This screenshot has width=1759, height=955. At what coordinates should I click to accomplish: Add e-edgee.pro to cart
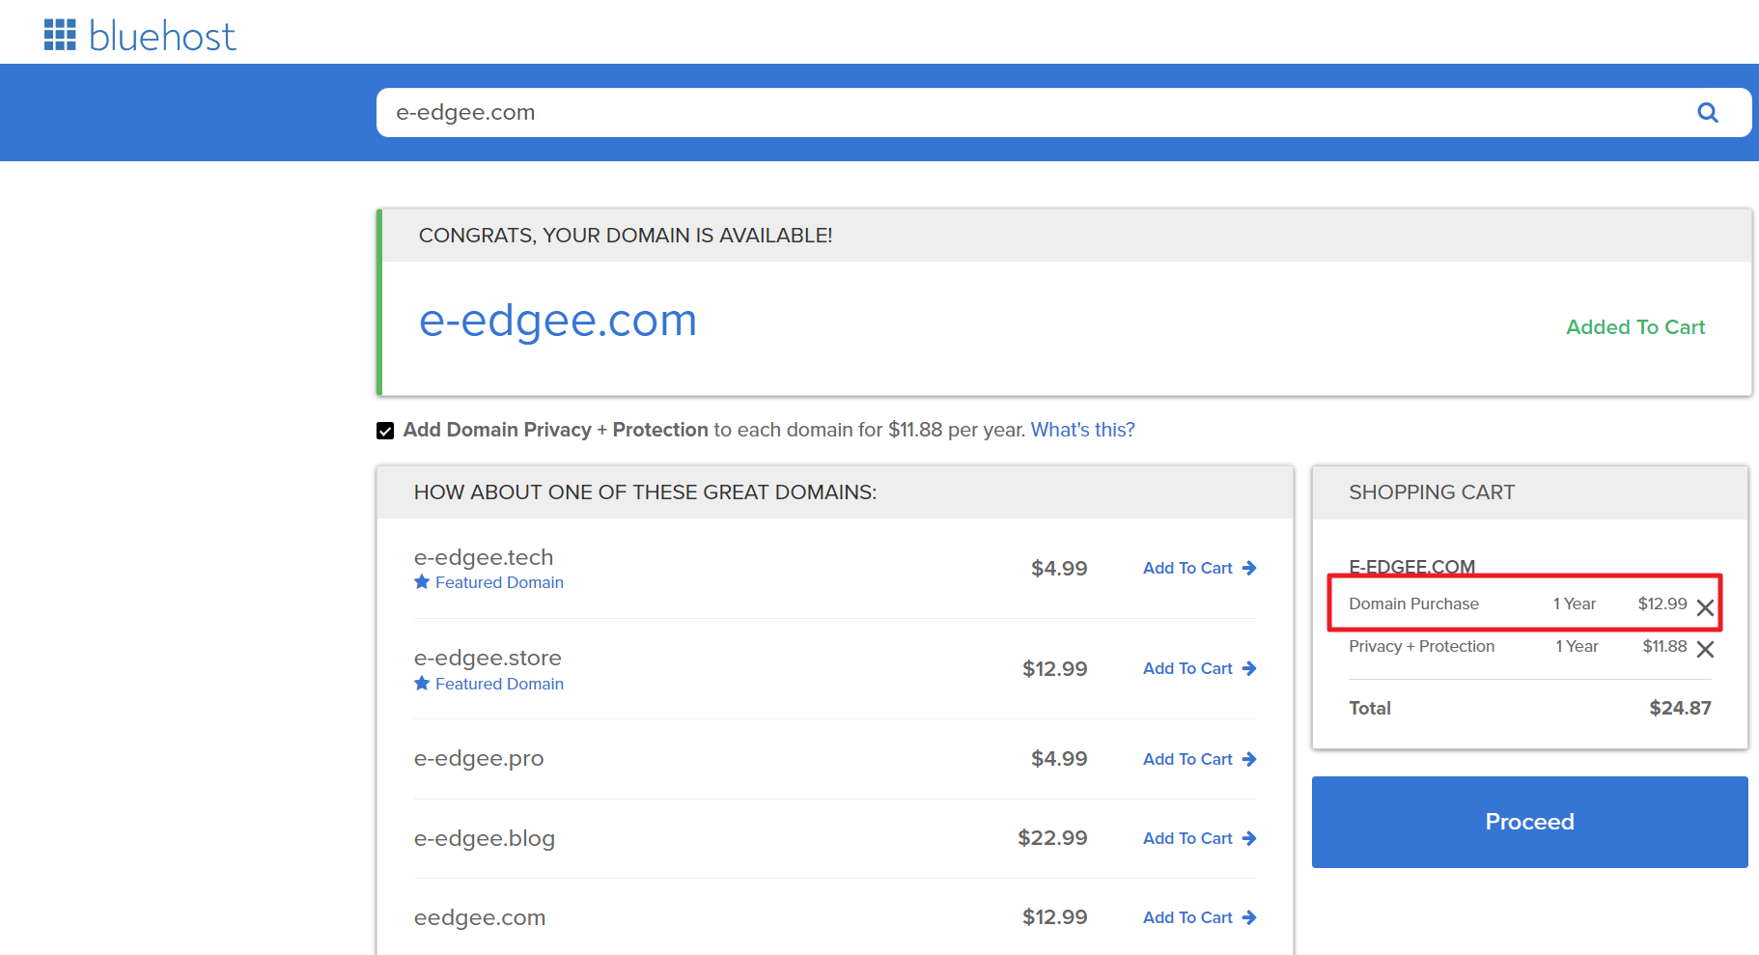[1199, 759]
